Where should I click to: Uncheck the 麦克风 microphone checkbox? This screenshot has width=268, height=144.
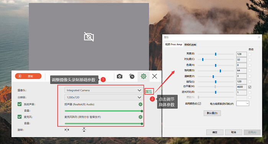(20, 117)
